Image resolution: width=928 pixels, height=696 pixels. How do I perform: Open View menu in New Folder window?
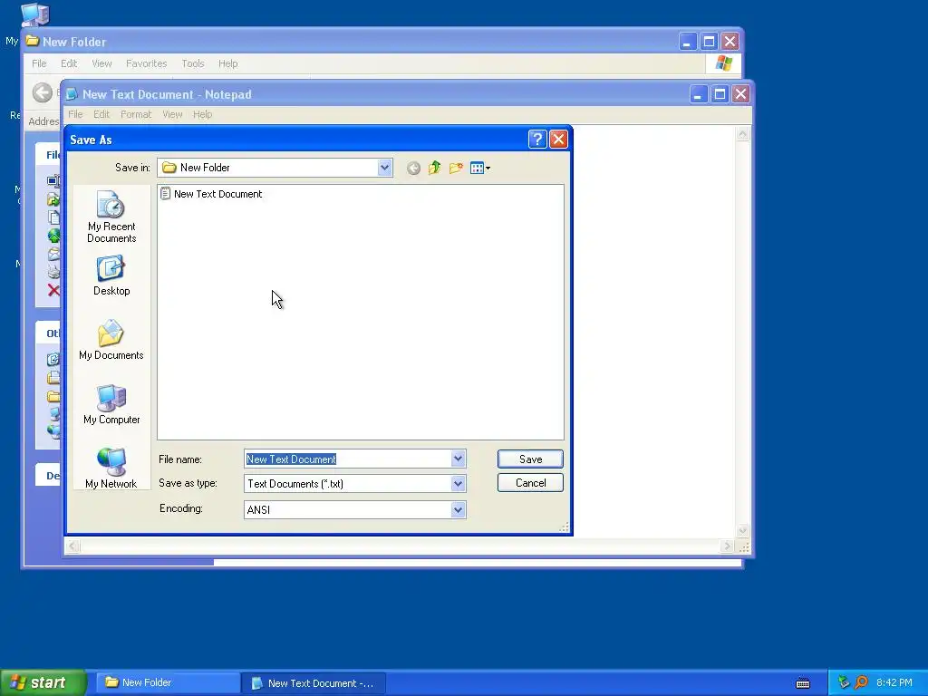pyautogui.click(x=101, y=63)
